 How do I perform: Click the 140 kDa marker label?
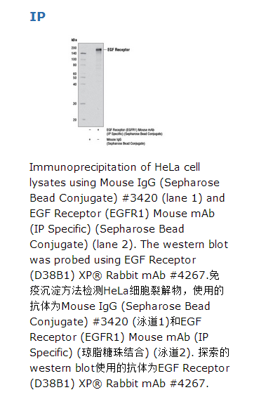(74, 53)
